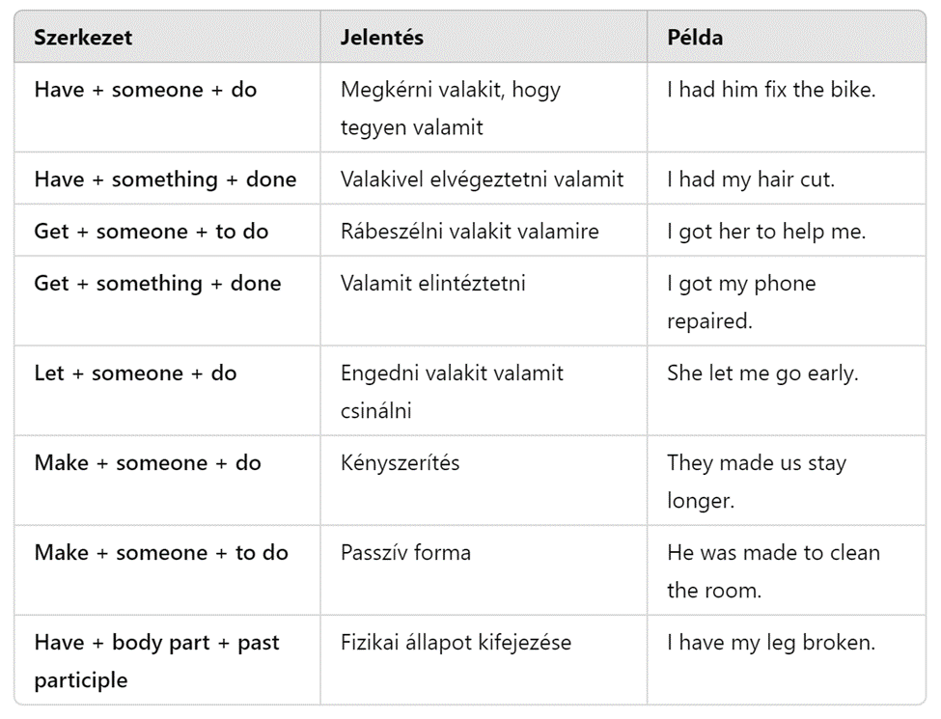This screenshot has height=719, width=941.
Task: Click the Példa column header
Action: 695,38
